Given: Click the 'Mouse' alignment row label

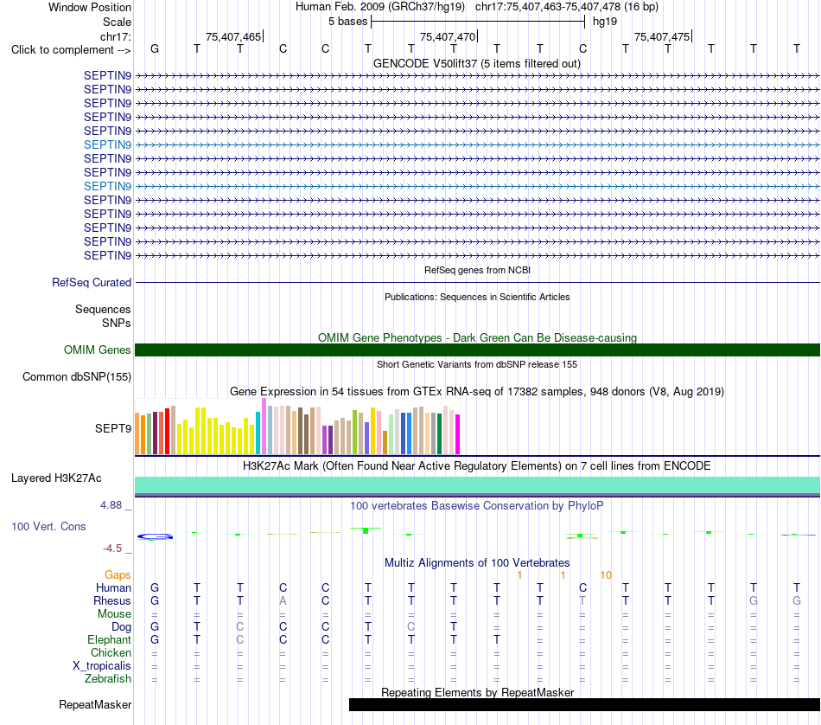Looking at the screenshot, I should 114,614.
